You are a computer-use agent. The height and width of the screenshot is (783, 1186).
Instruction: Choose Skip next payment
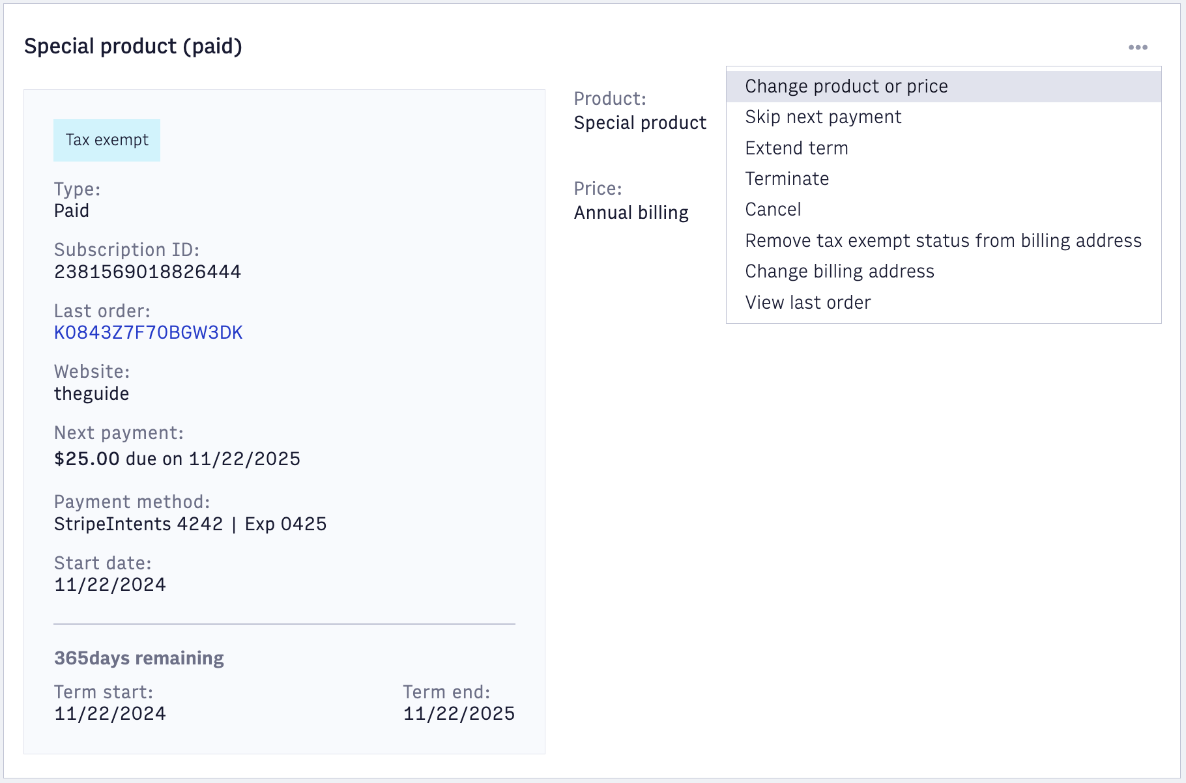(944, 117)
